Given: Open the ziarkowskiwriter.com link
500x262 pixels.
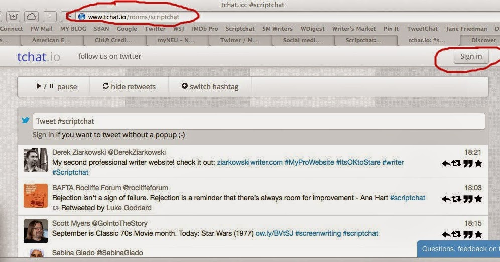Looking at the screenshot, I should point(249,162).
